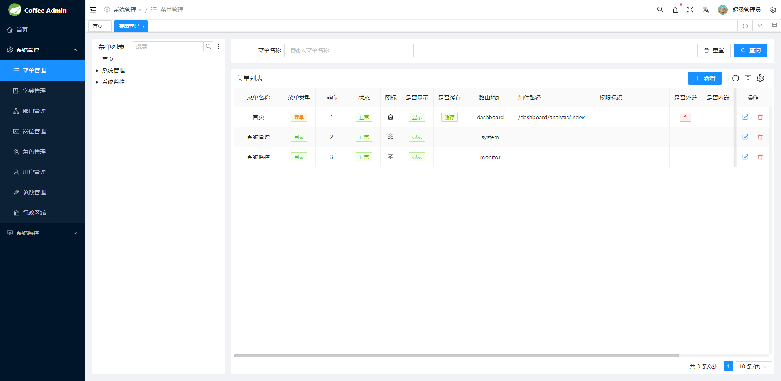781x381 pixels.
Task: Expand 系统管理 node in menu tree
Action: coord(97,71)
